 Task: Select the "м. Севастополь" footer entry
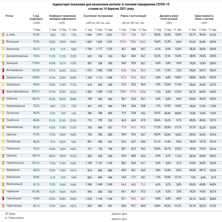(x=14, y=218)
